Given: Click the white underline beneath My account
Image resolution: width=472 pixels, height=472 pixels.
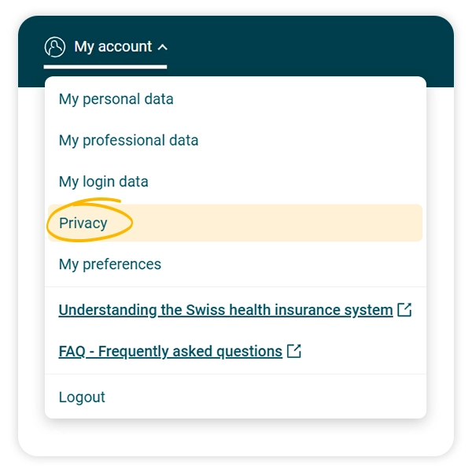Looking at the screenshot, I should coord(105,67).
